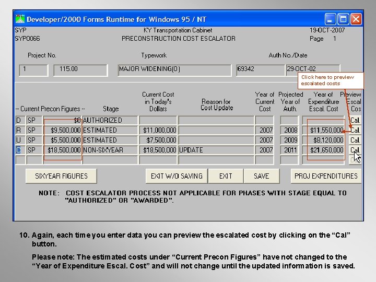Click Cal button in the D phase row
376x282 pixels.
tap(355, 120)
